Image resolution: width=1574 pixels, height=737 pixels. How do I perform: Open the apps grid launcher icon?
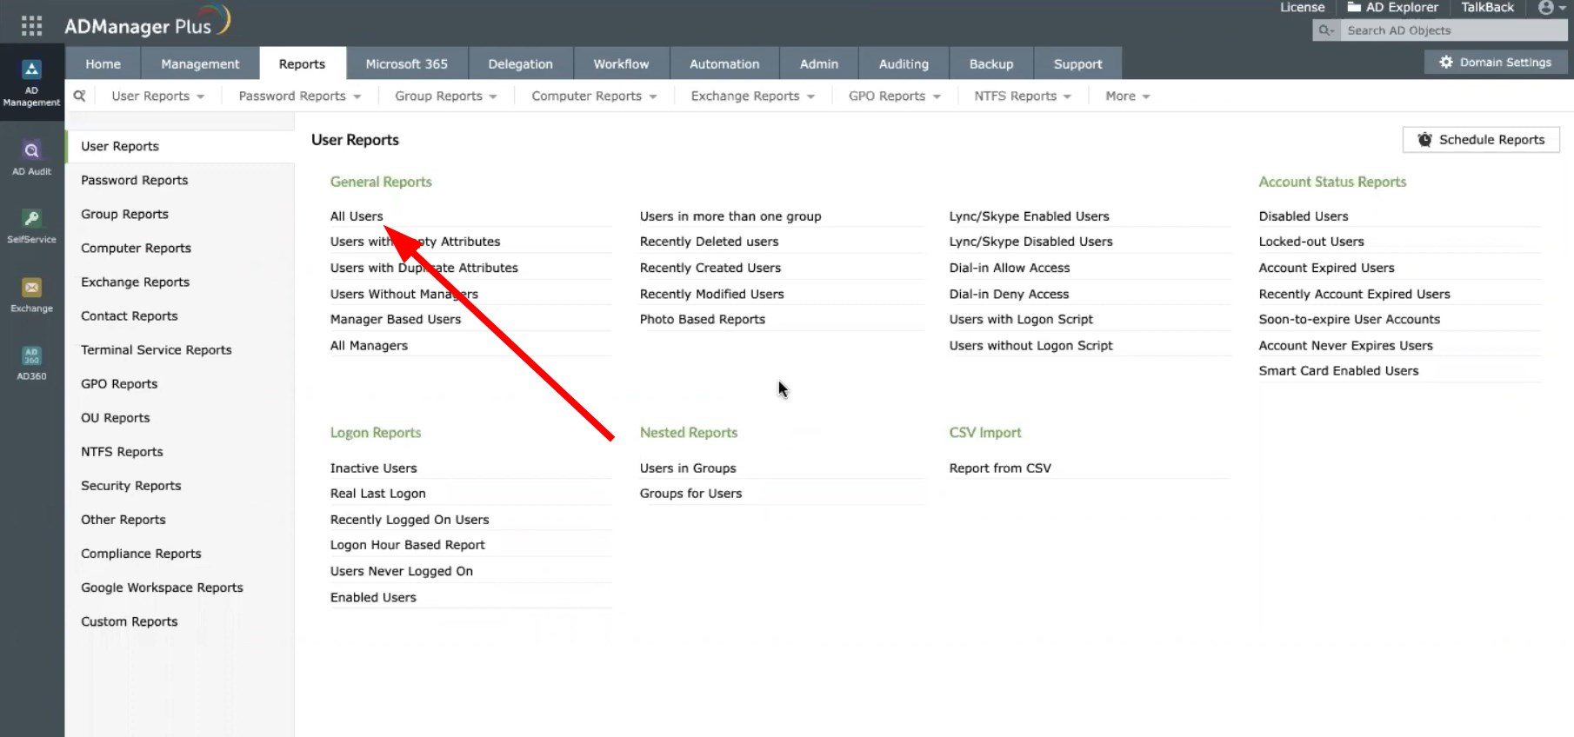click(x=31, y=26)
